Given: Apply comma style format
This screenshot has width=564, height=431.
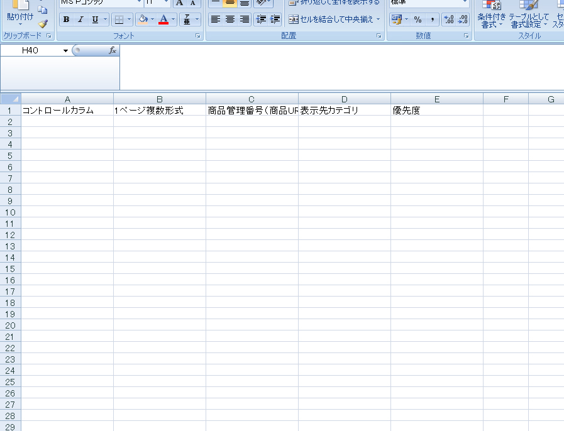Looking at the screenshot, I should click(x=432, y=19).
